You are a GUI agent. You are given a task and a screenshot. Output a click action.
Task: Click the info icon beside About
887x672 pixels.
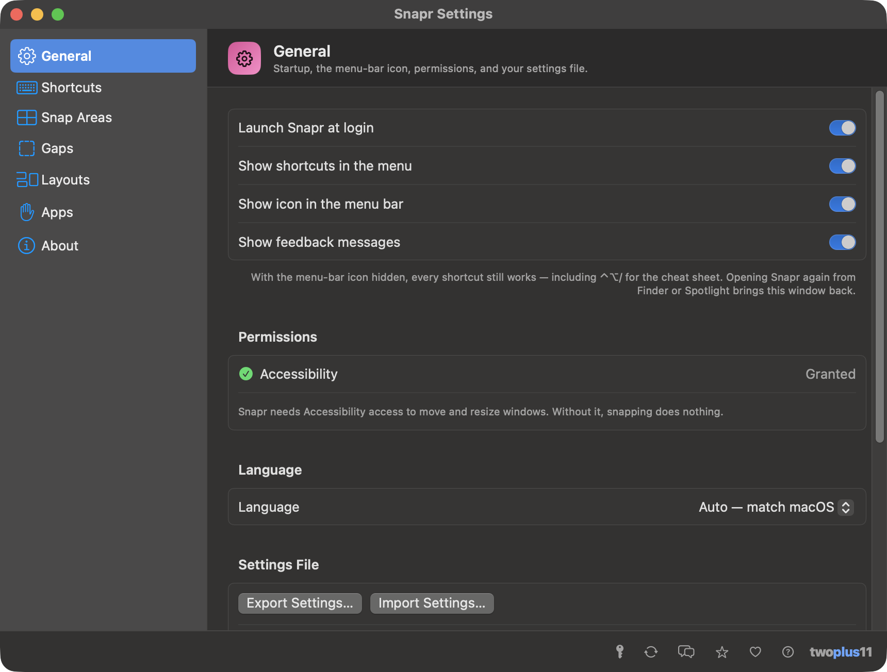(27, 245)
